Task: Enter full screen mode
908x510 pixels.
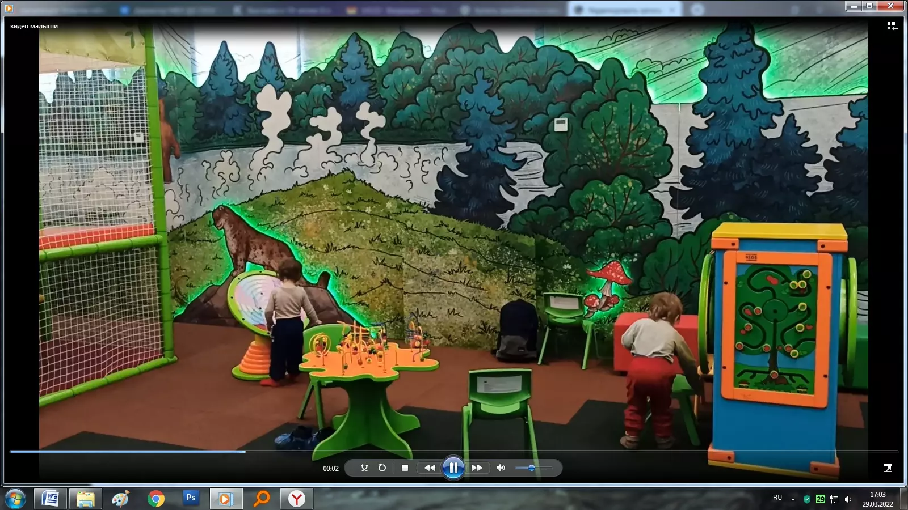Action: [888, 468]
